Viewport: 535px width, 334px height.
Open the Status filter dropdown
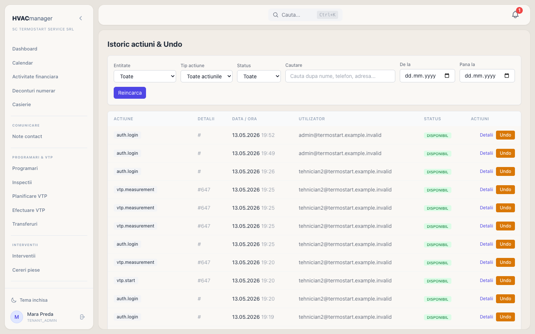259,76
